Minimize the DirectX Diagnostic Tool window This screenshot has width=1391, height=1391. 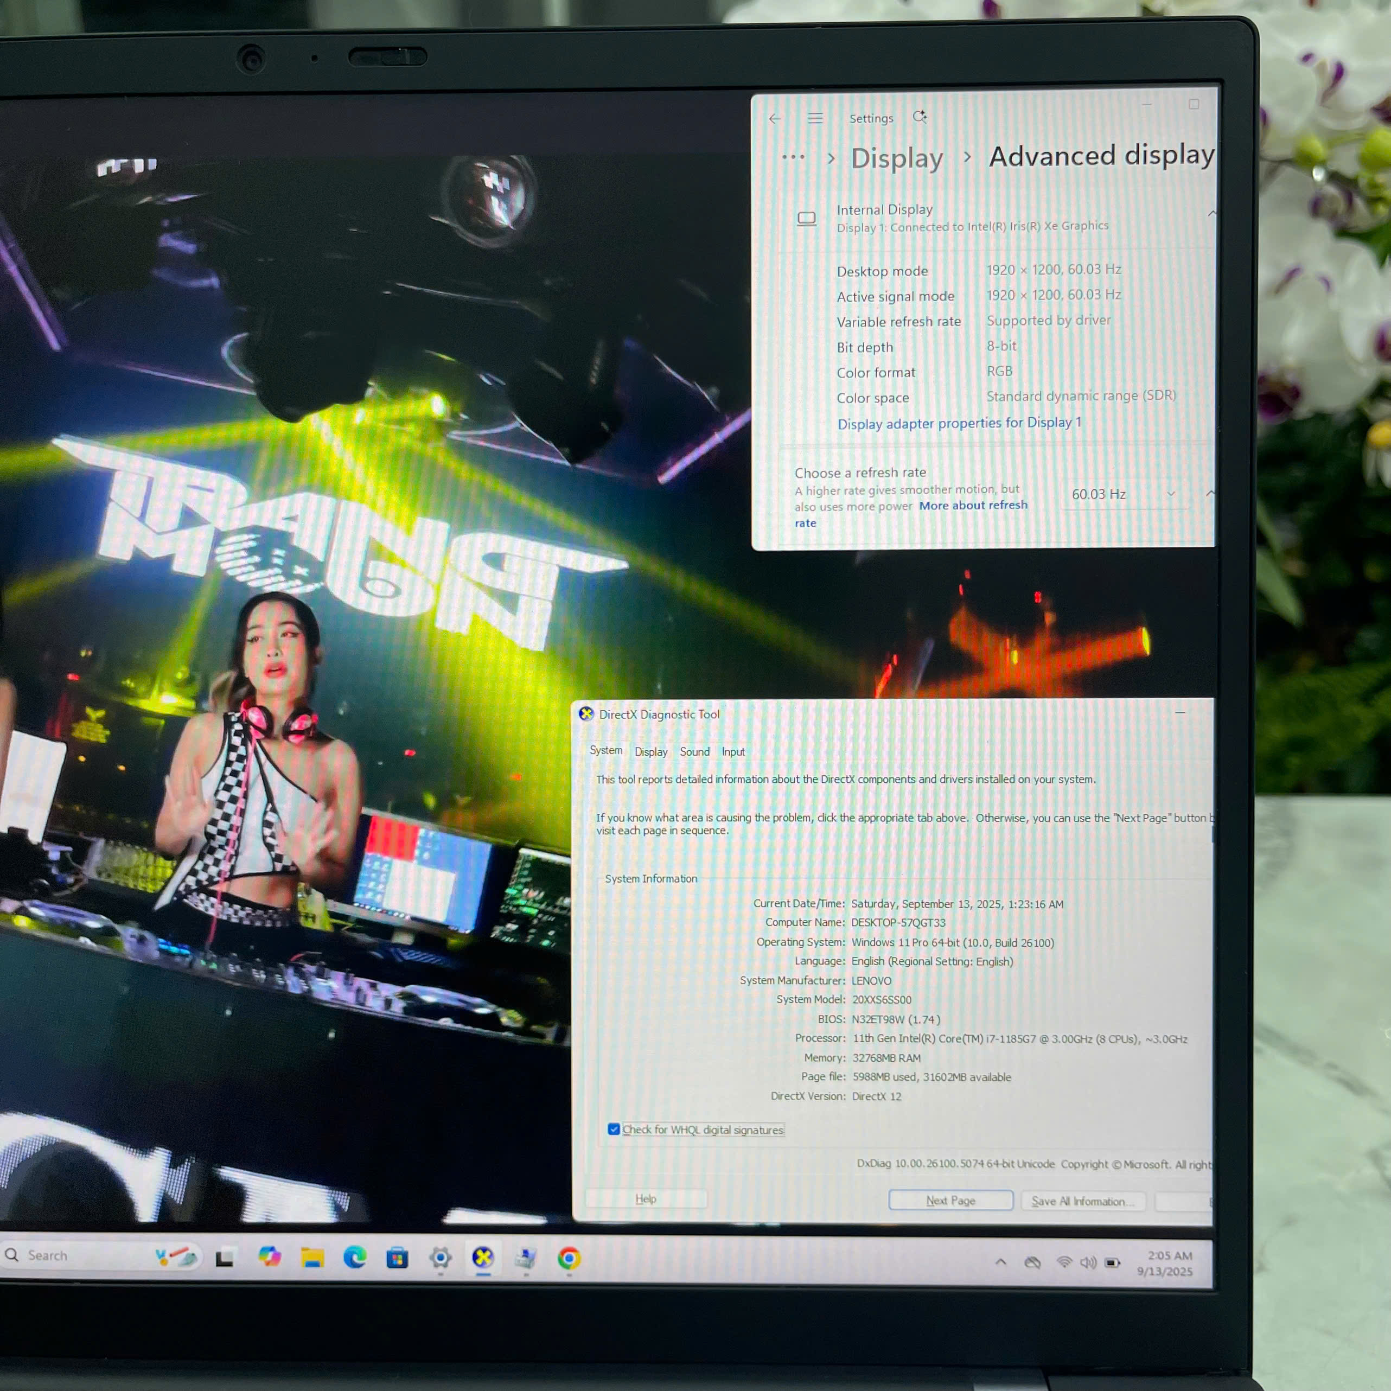pyautogui.click(x=1180, y=713)
